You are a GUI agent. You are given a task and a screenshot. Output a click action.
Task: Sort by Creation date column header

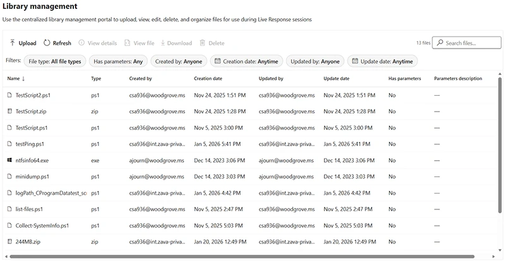pyautogui.click(x=208, y=79)
